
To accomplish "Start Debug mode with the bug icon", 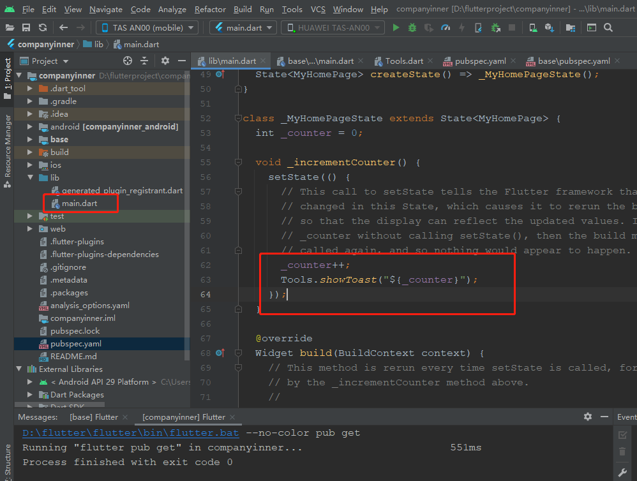I will 412,27.
